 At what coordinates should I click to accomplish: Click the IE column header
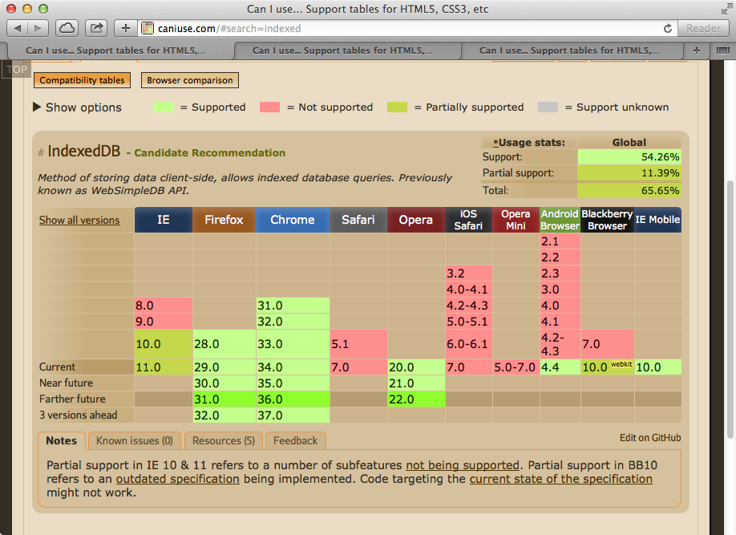164,220
